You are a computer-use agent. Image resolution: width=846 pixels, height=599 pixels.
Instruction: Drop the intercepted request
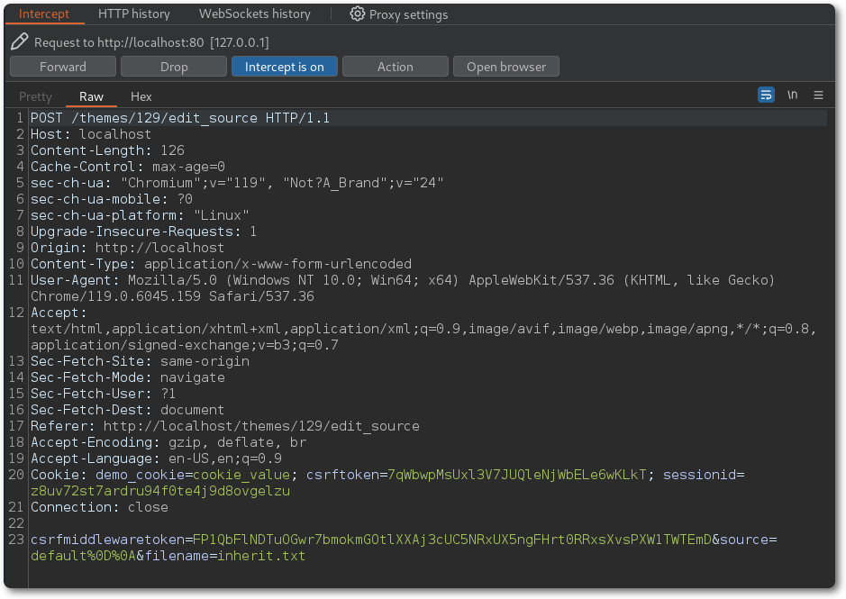coord(174,67)
